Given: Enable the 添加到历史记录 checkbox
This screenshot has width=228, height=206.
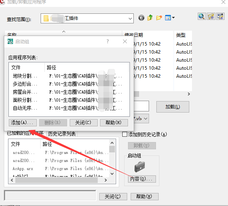Looking at the screenshot, I should (x=125, y=134).
